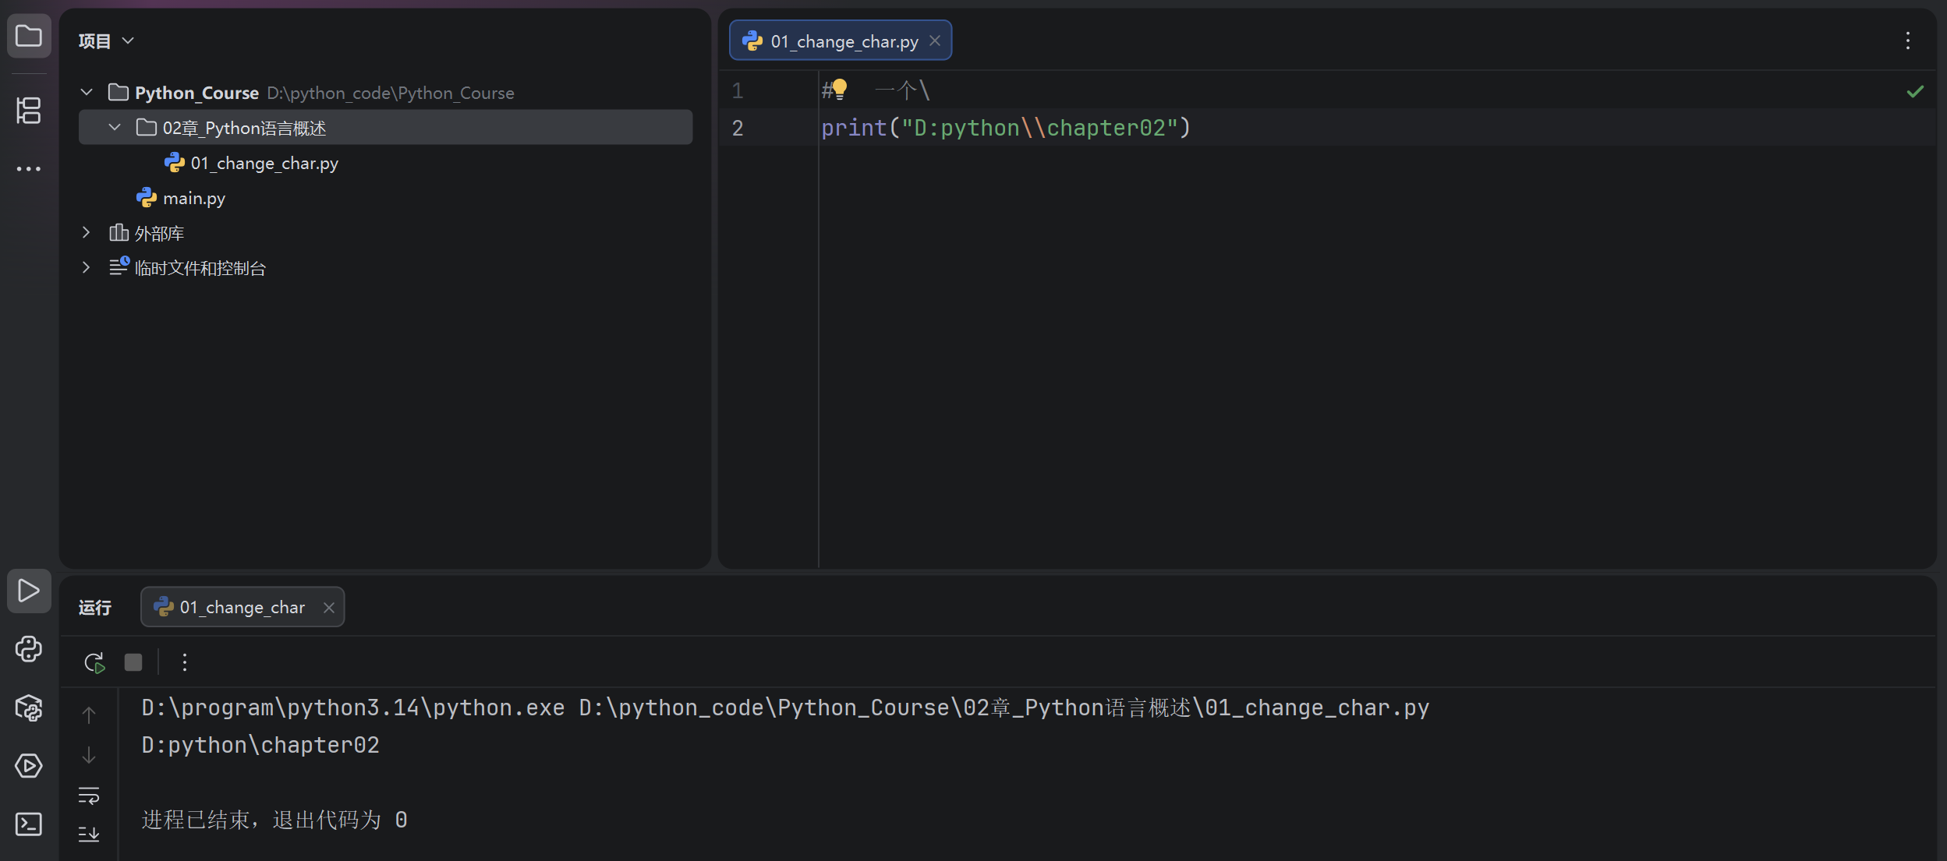Expand the 外部库 node
This screenshot has height=861, width=1947.
[x=87, y=233]
